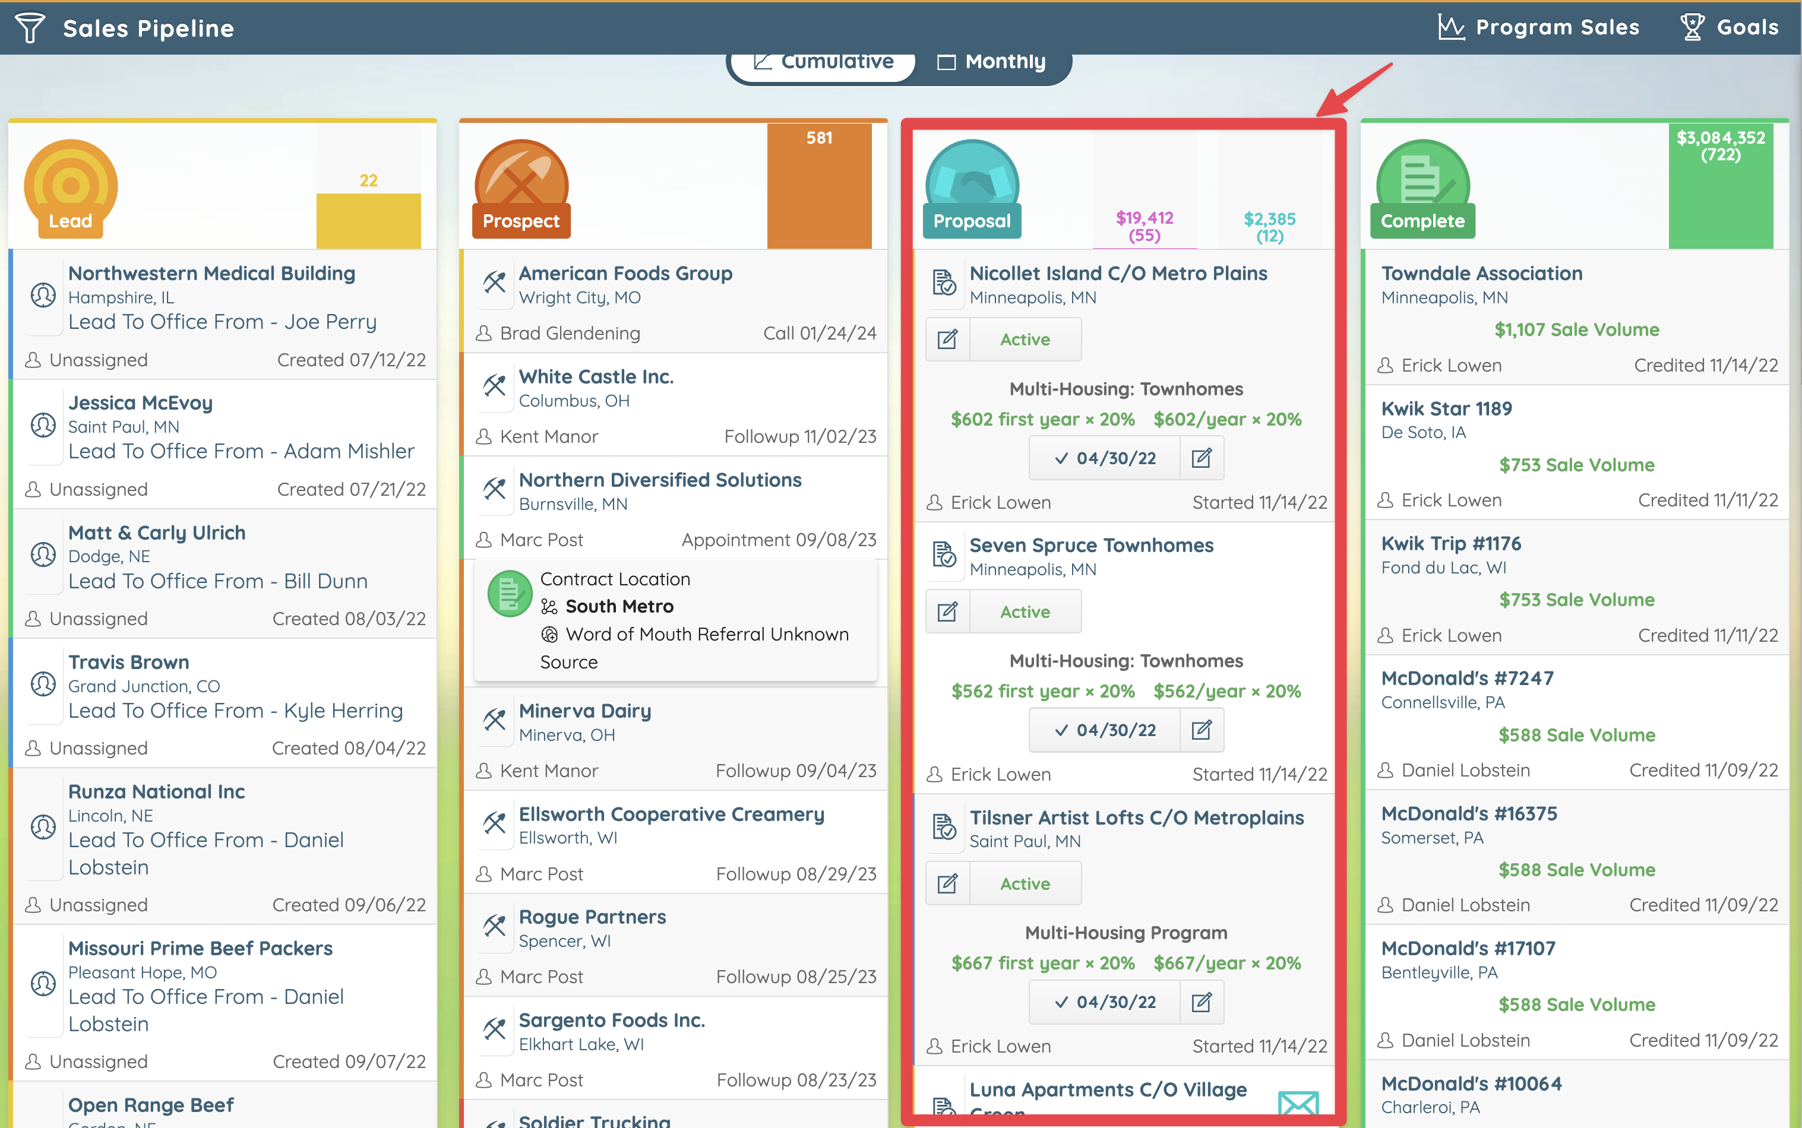Click the $2,385 (12) proposal total
The width and height of the screenshot is (1802, 1128).
pyautogui.click(x=1269, y=227)
